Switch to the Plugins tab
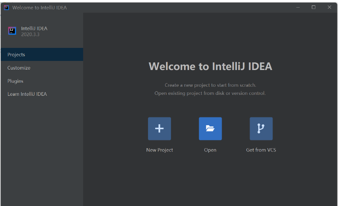 point(42,81)
